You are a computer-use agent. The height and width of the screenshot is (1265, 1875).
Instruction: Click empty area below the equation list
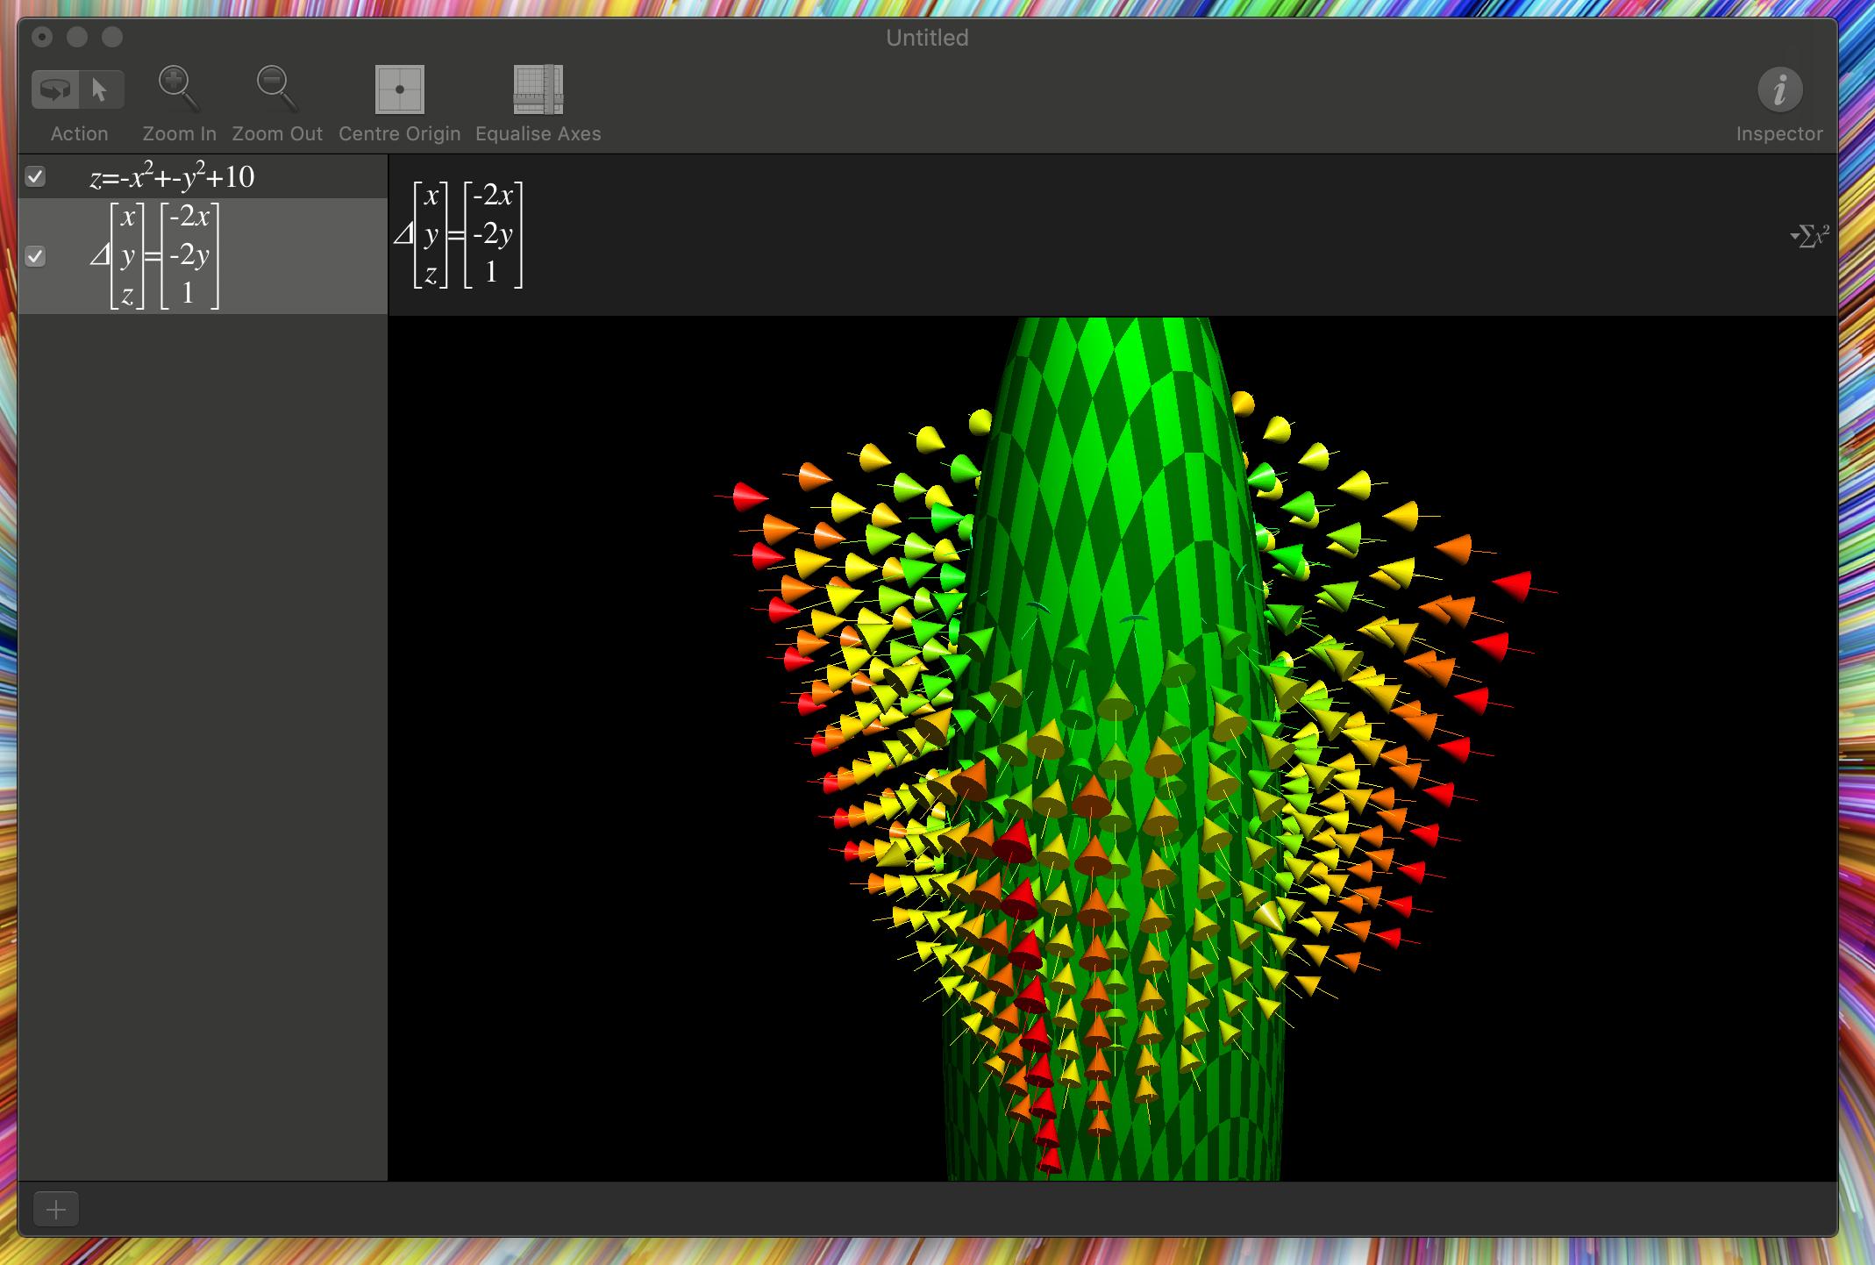pos(202,702)
